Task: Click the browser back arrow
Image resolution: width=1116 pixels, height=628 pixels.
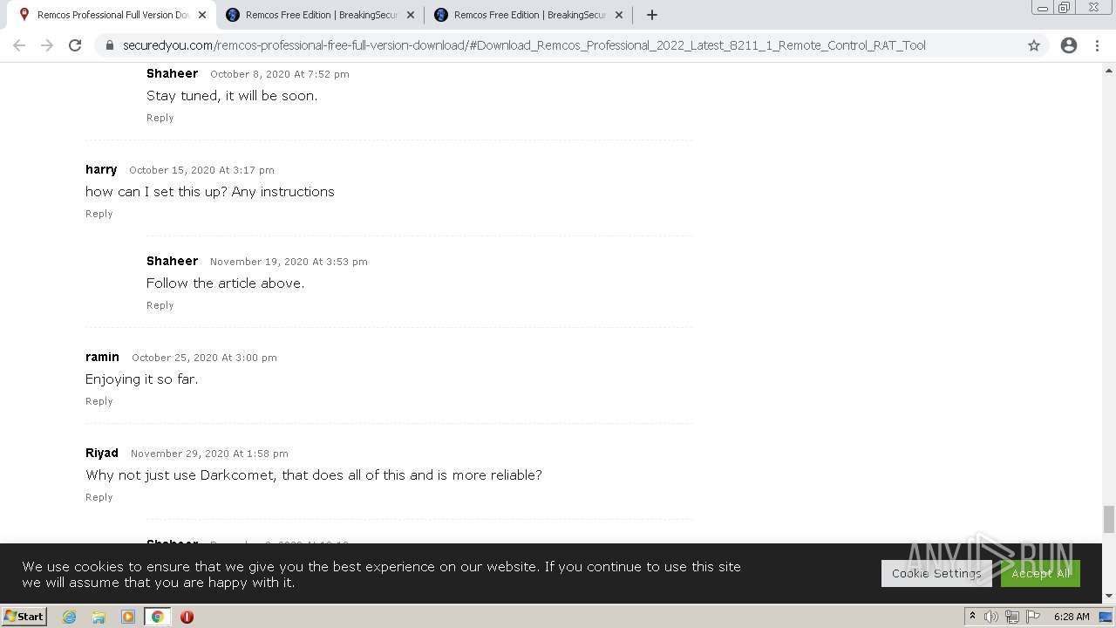Action: (x=19, y=45)
